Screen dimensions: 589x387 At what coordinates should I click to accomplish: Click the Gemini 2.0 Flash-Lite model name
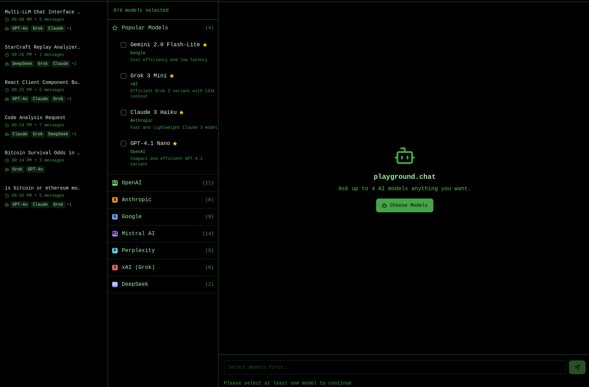(165, 45)
